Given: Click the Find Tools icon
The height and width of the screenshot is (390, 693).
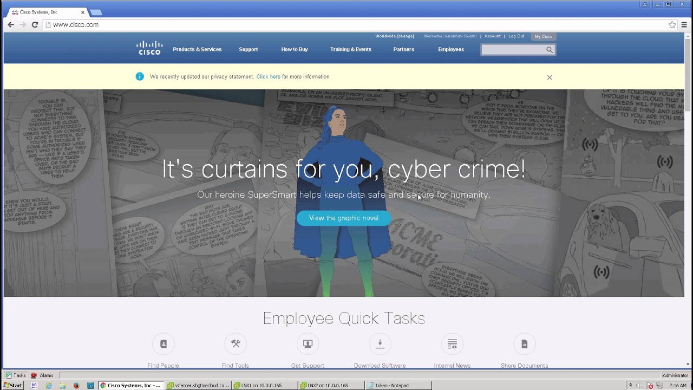Looking at the screenshot, I should [x=236, y=344].
